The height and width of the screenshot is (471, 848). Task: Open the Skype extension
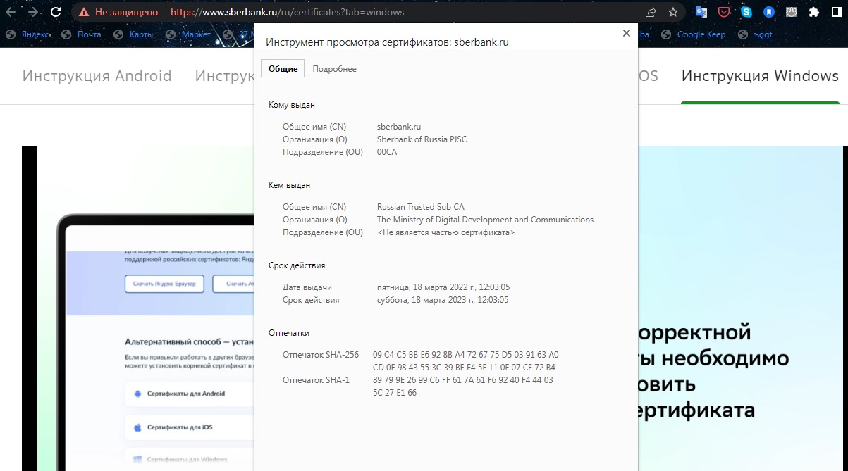746,12
